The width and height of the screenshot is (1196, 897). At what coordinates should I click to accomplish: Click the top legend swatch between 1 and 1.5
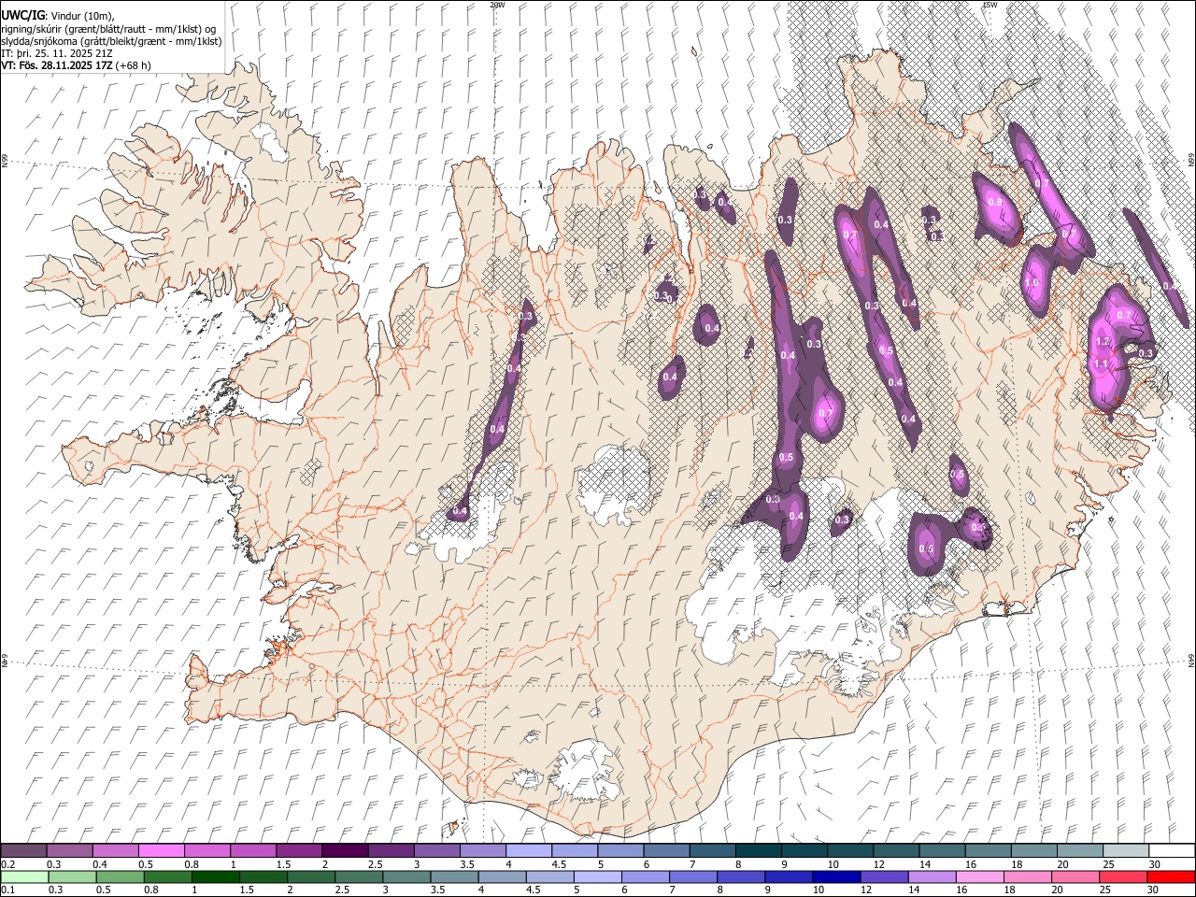[x=253, y=850]
